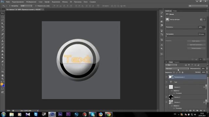Open the History panel icon in dock
209x117 pixels.
[x=162, y=13]
